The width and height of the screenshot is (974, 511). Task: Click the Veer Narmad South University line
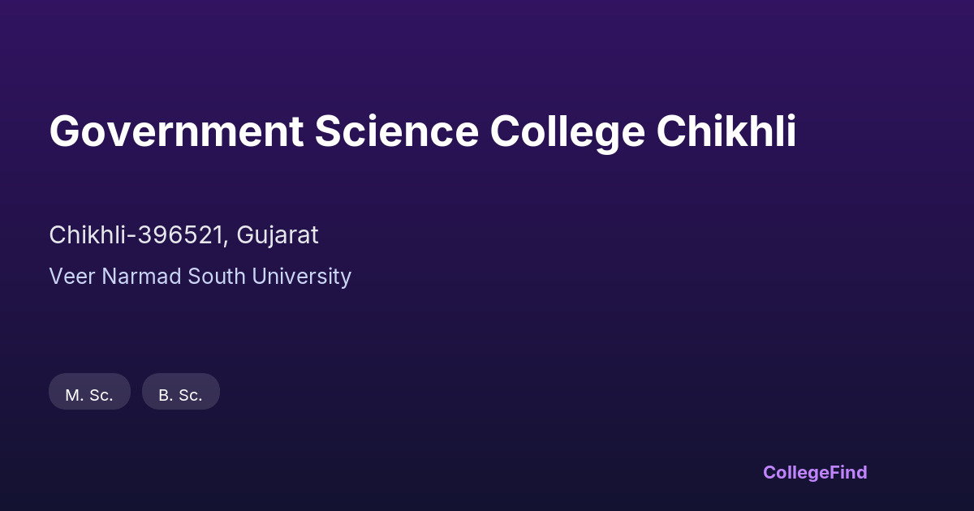tap(200, 277)
